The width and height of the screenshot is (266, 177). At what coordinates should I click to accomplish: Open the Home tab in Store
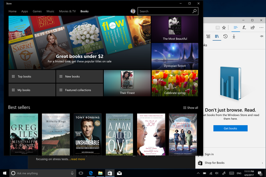(x=13, y=11)
